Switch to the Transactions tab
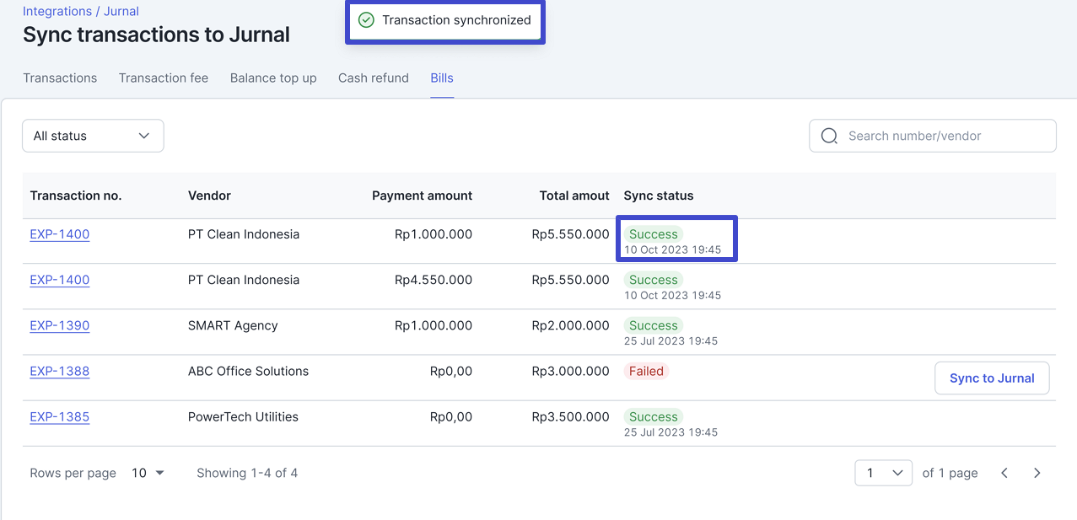Viewport: 1077px width, 520px height. tap(60, 78)
